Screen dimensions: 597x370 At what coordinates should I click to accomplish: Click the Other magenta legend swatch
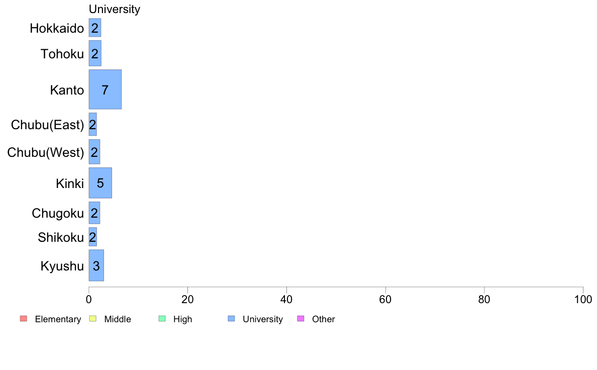click(301, 319)
